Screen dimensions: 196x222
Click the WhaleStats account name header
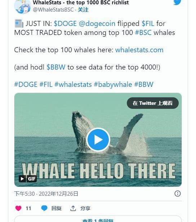(x=81, y=3)
